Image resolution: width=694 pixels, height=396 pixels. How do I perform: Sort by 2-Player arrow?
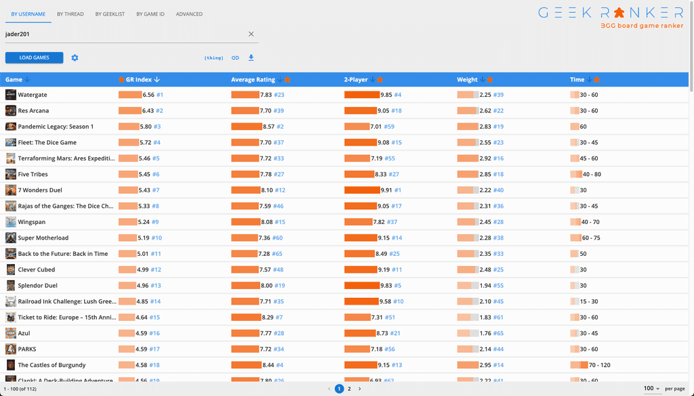pos(373,80)
